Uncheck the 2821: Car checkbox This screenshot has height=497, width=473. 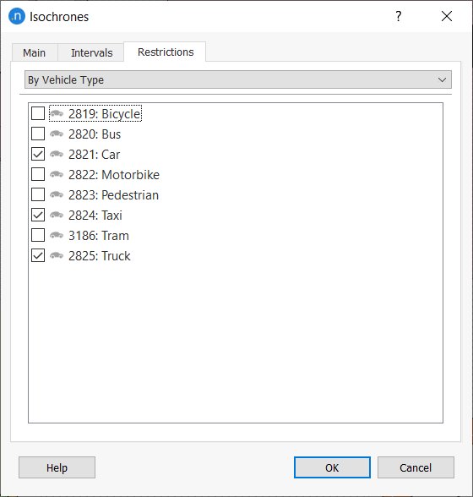coord(38,154)
